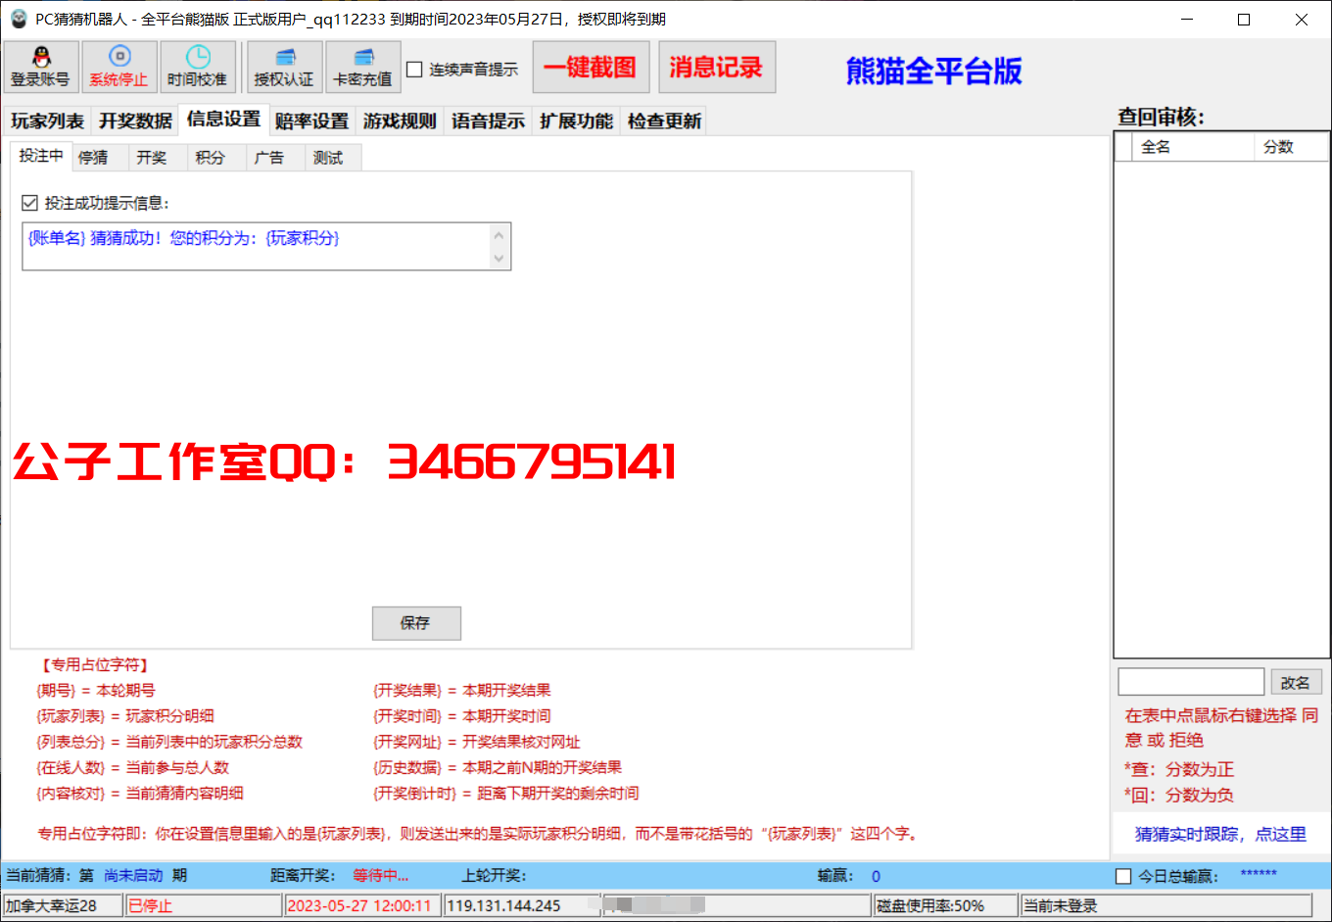Open the 扩展功能 tab
Screen dimensions: 1332x922
click(576, 121)
